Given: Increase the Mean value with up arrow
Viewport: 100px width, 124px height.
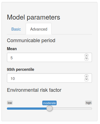Looking at the screenshot, I should pyautogui.click(x=86, y=56).
